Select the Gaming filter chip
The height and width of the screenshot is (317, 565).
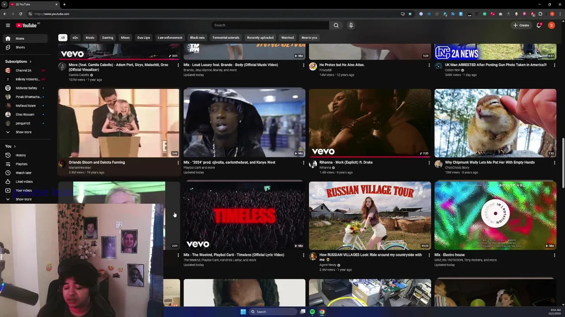pyautogui.click(x=108, y=37)
